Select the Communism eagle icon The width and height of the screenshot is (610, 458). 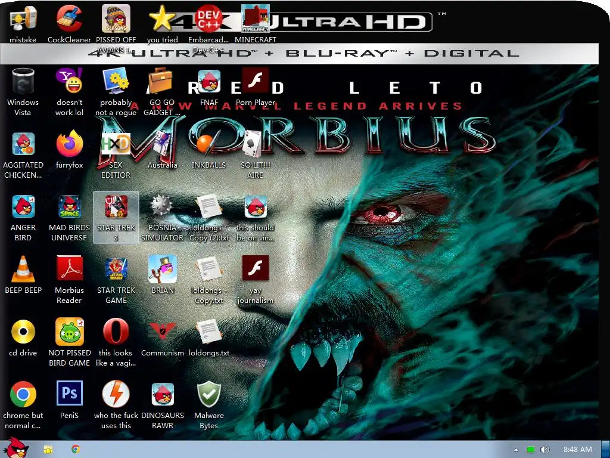[162, 332]
